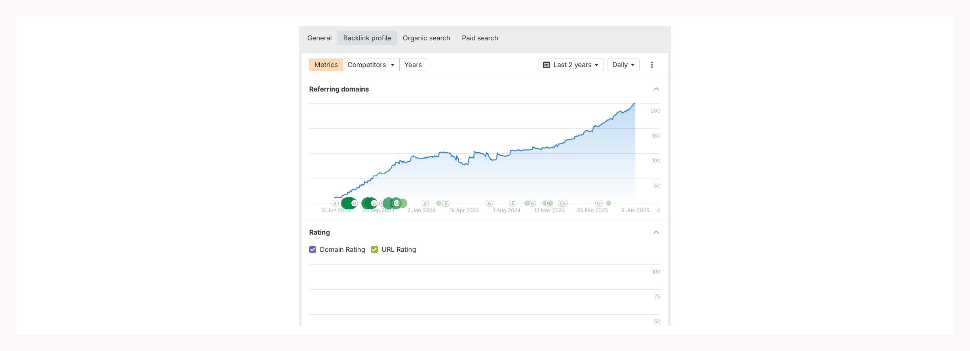
Task: Click the 'G' marker between Apr and Aug 2024
Action: [489, 203]
